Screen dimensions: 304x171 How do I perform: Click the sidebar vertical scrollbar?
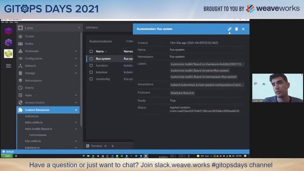click(x=81, y=79)
